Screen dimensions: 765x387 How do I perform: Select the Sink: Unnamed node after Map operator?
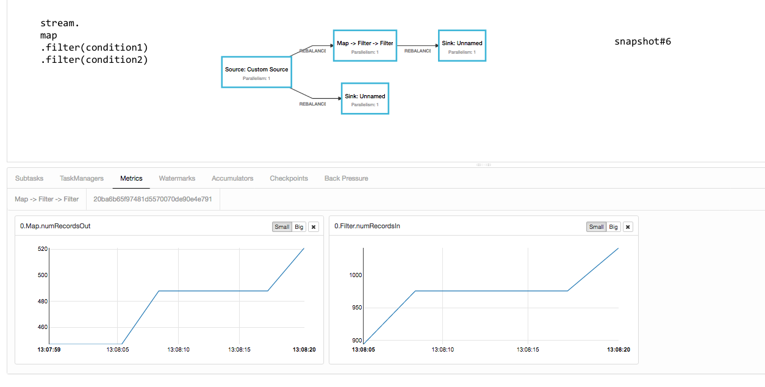462,46
